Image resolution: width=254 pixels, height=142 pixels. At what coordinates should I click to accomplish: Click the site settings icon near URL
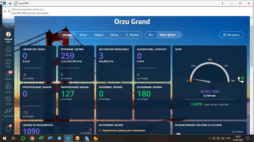pyautogui.click(x=9, y=11)
